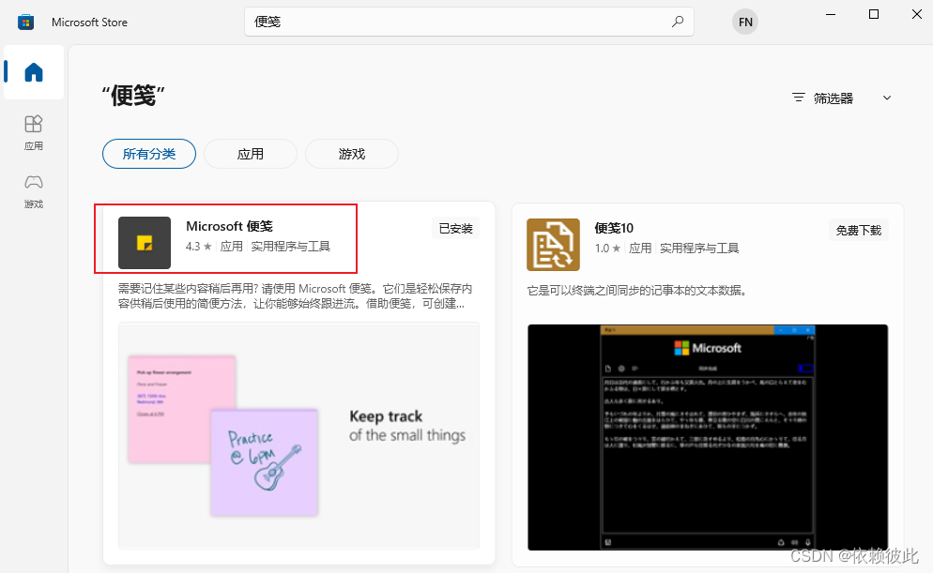The width and height of the screenshot is (933, 573).
Task: Click the search magnifier icon
Action: pyautogui.click(x=677, y=22)
